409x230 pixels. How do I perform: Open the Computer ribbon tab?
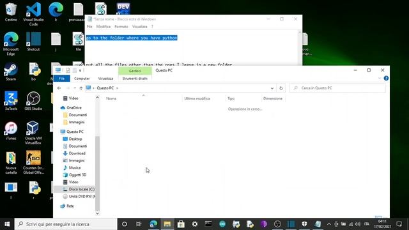(82, 78)
